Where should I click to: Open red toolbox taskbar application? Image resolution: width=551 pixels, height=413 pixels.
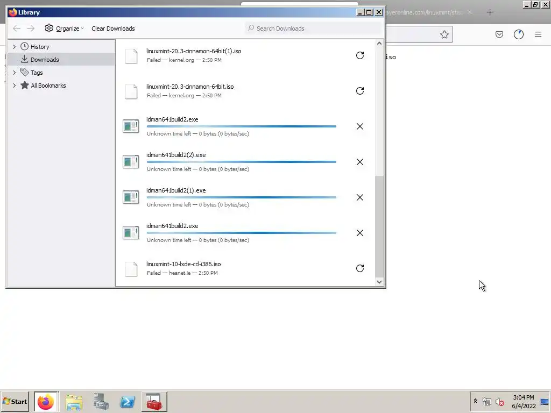154,401
